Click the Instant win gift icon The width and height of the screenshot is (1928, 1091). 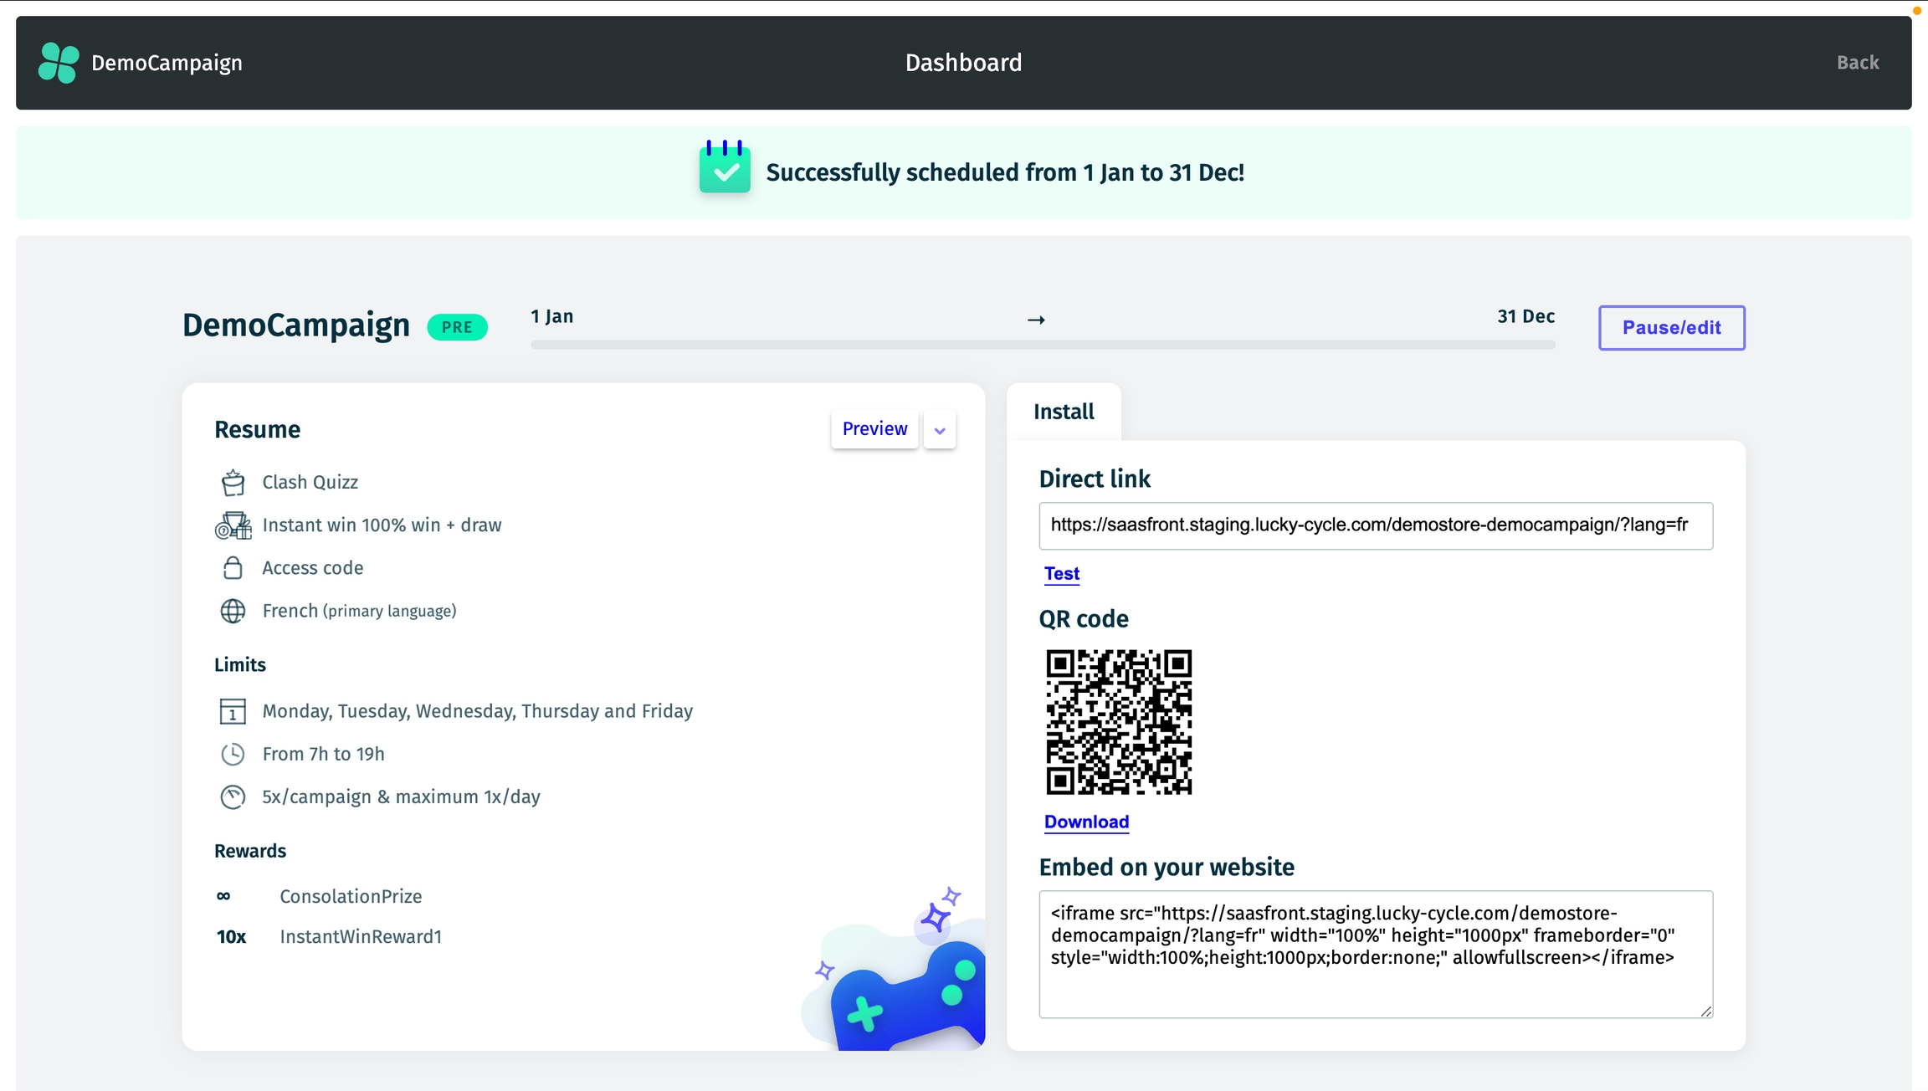pyautogui.click(x=233, y=525)
